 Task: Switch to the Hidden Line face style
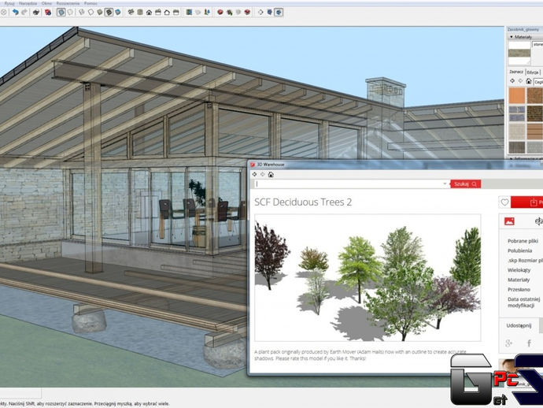pos(90,12)
